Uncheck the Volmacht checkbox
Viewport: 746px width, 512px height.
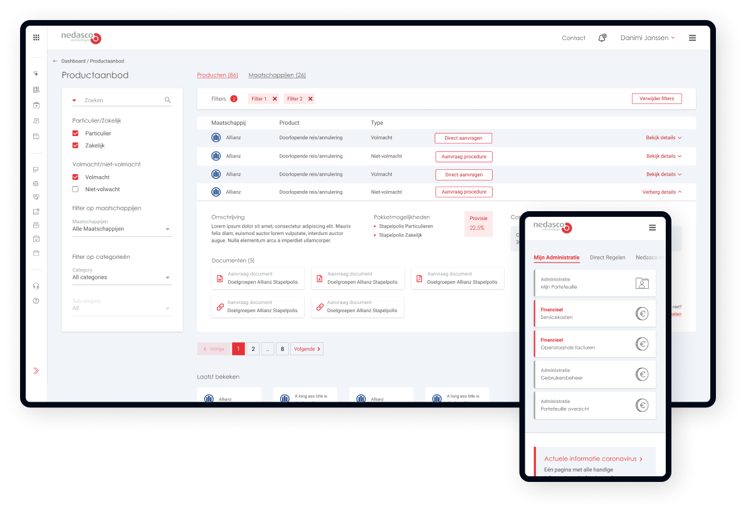click(x=75, y=177)
